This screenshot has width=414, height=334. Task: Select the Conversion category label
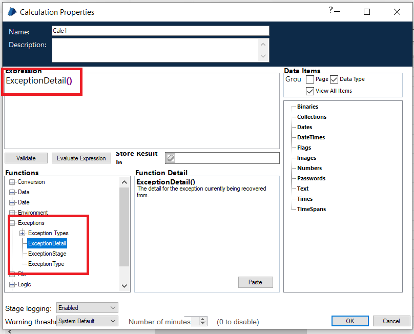click(x=31, y=182)
